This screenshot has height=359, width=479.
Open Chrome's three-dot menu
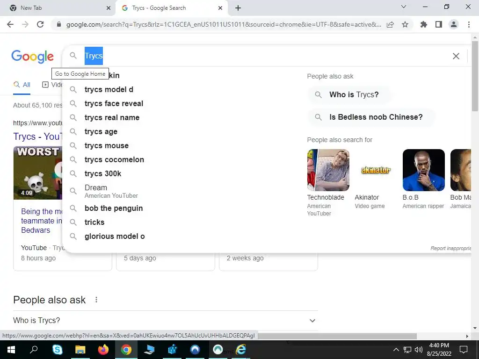[469, 24]
